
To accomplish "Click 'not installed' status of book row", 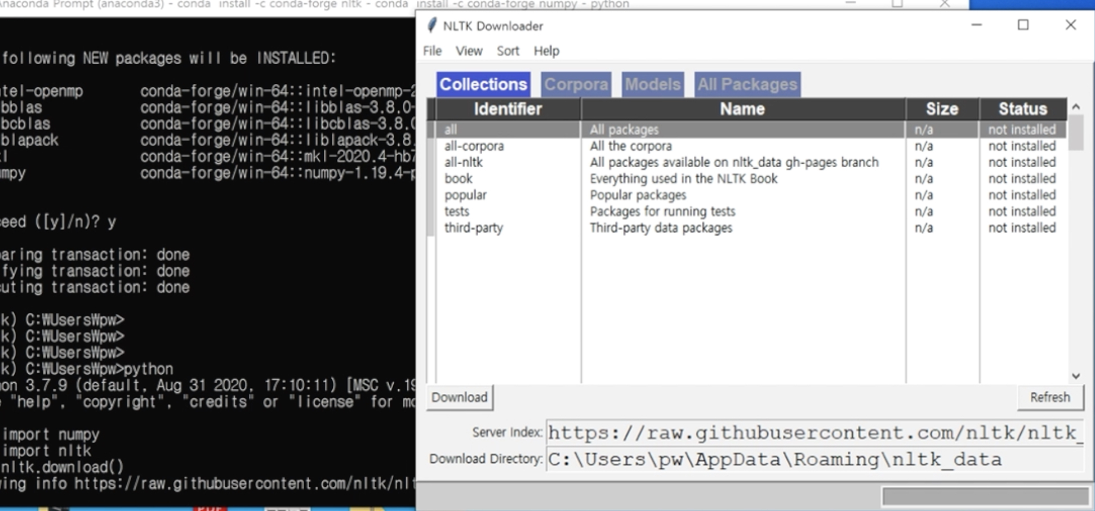I will point(1022,178).
